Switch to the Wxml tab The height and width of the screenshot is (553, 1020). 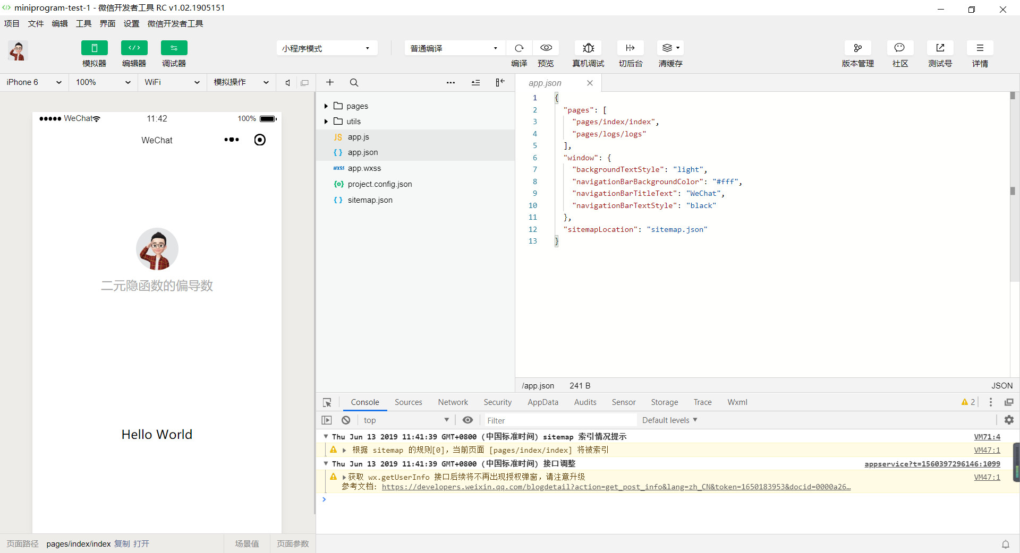(x=737, y=402)
